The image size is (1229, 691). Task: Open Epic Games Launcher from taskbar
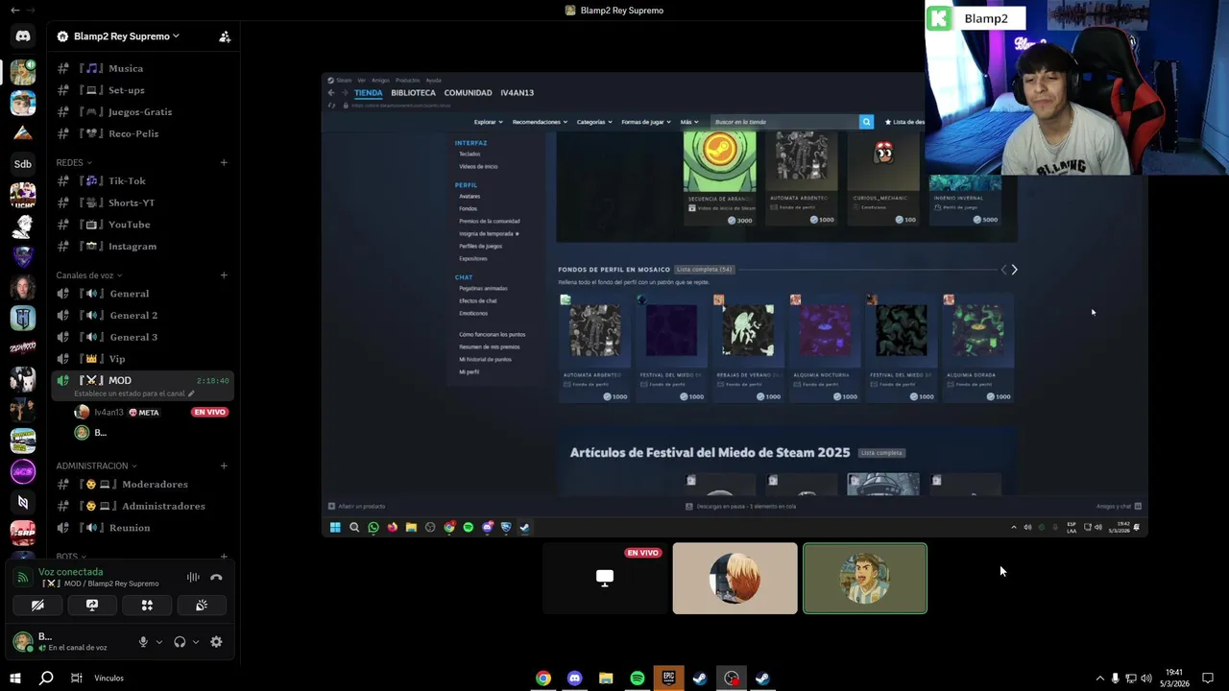(669, 679)
